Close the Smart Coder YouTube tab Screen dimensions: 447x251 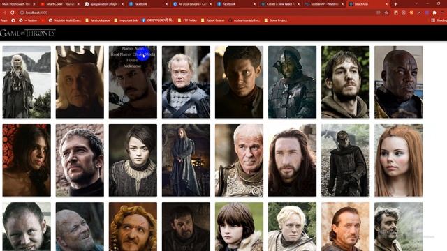(x=78, y=4)
